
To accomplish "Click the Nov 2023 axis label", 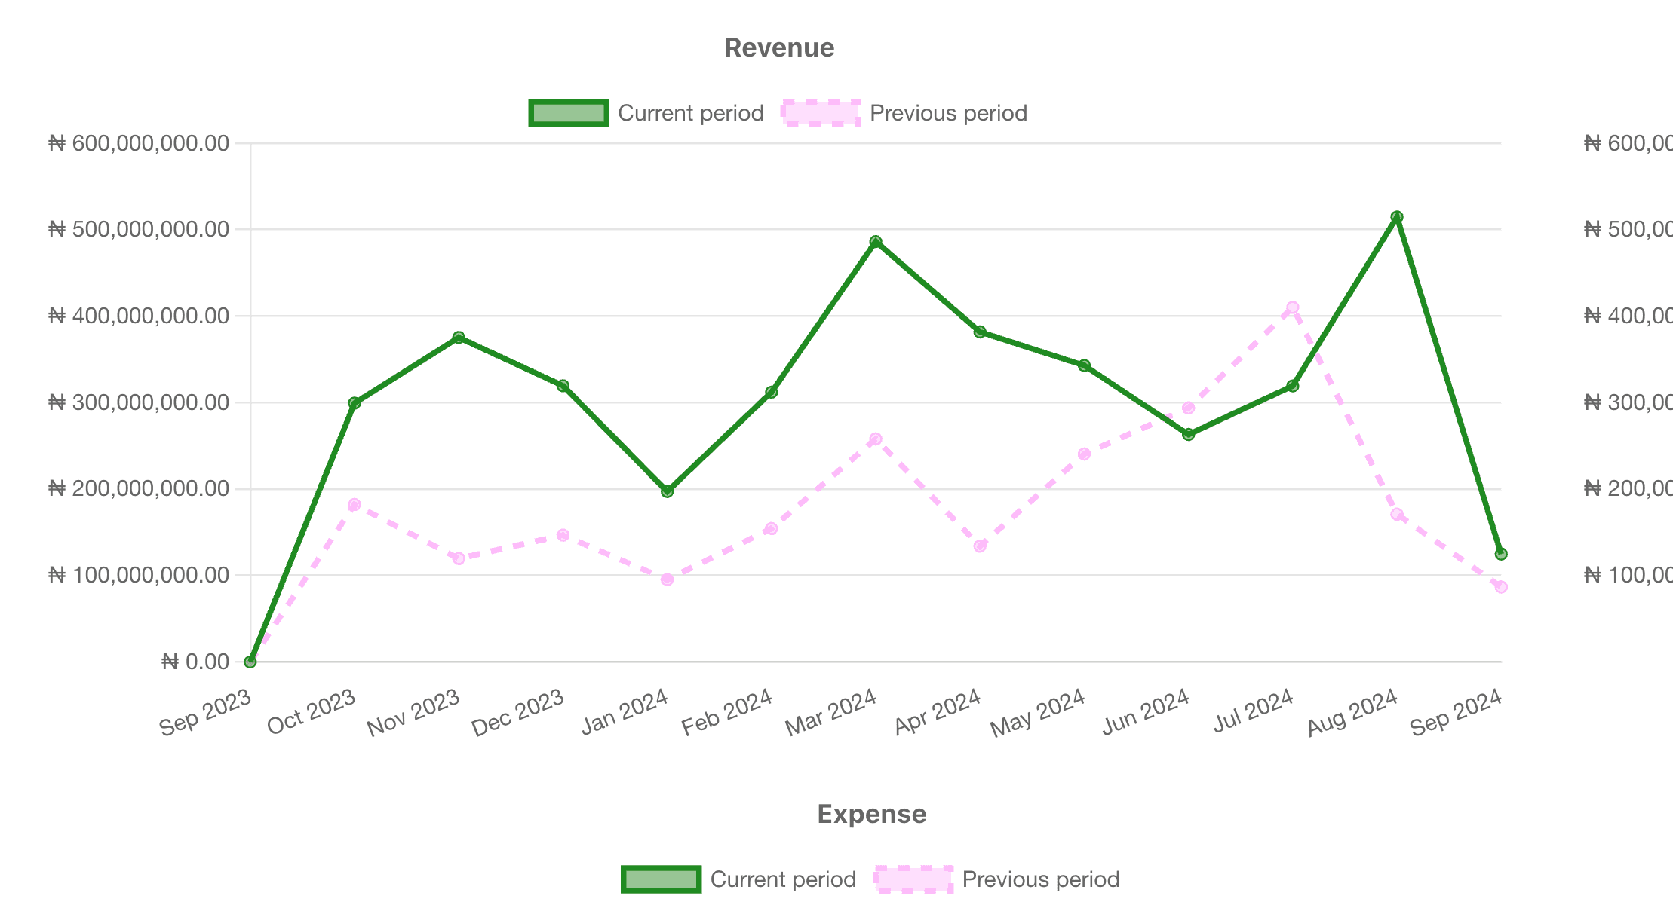I will point(413,713).
